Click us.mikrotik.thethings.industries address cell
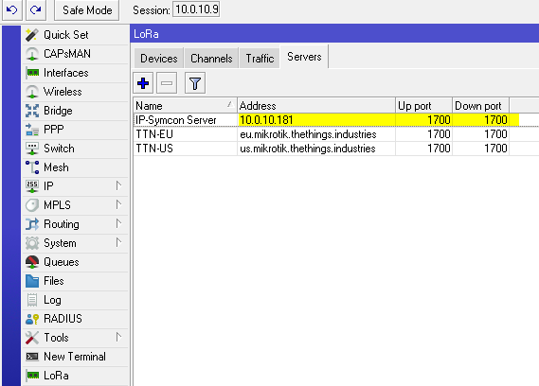Screen dimensions: 539x386 tap(315, 149)
